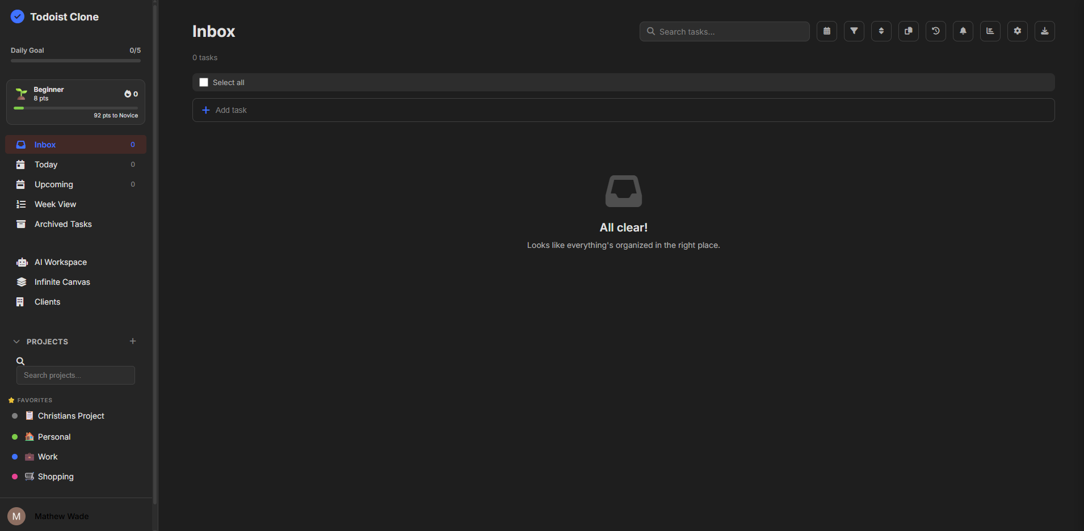Click the export download icon
The width and height of the screenshot is (1084, 531).
(1044, 31)
